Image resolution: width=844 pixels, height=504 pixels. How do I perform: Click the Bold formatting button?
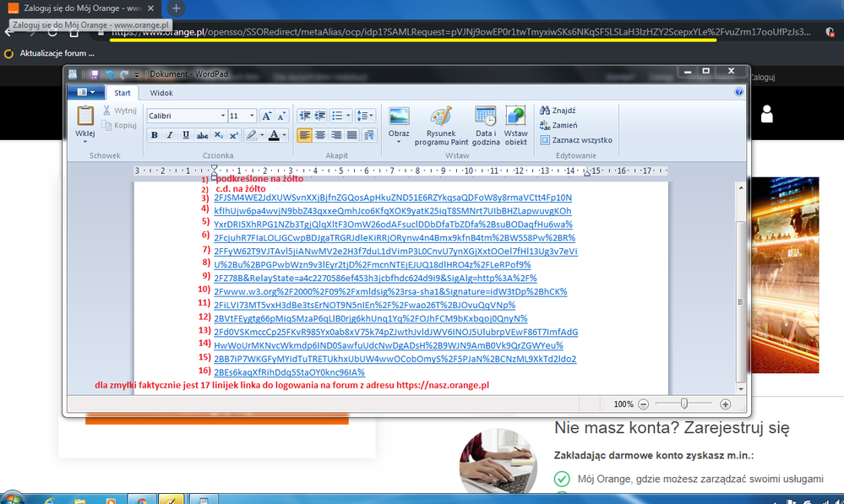(x=155, y=135)
